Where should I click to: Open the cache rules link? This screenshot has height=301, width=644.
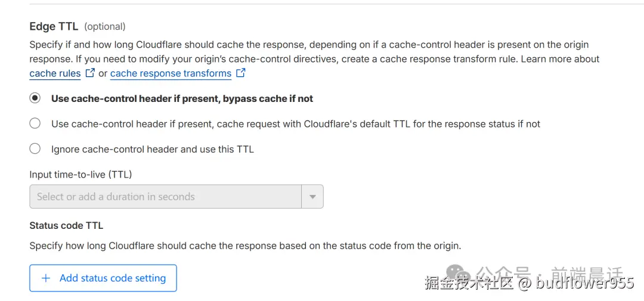click(x=55, y=73)
